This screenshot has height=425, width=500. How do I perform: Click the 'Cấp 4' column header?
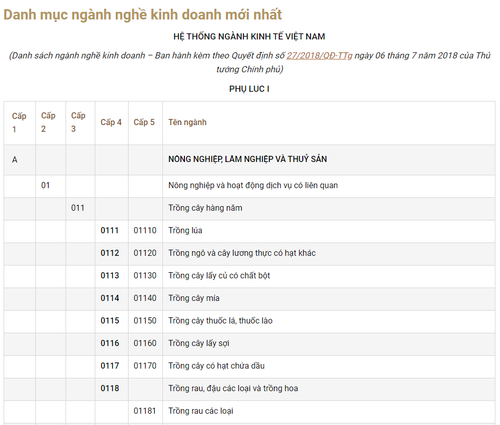pyautogui.click(x=111, y=123)
